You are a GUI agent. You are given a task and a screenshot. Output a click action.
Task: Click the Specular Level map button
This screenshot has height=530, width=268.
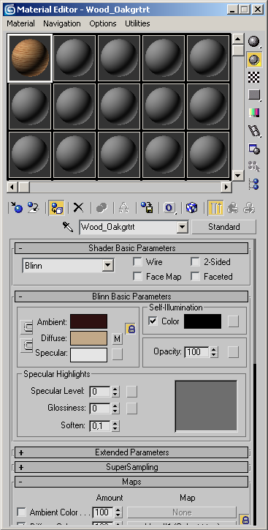coord(131,392)
